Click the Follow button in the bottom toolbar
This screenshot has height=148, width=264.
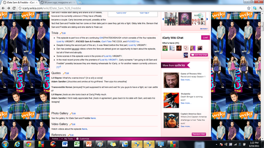[55, 139]
